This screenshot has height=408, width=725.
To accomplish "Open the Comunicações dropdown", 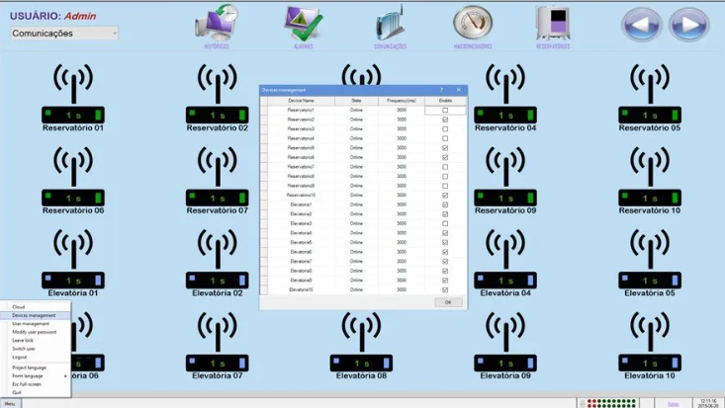I will (64, 34).
